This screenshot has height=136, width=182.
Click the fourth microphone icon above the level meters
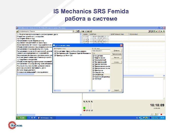click(x=92, y=101)
